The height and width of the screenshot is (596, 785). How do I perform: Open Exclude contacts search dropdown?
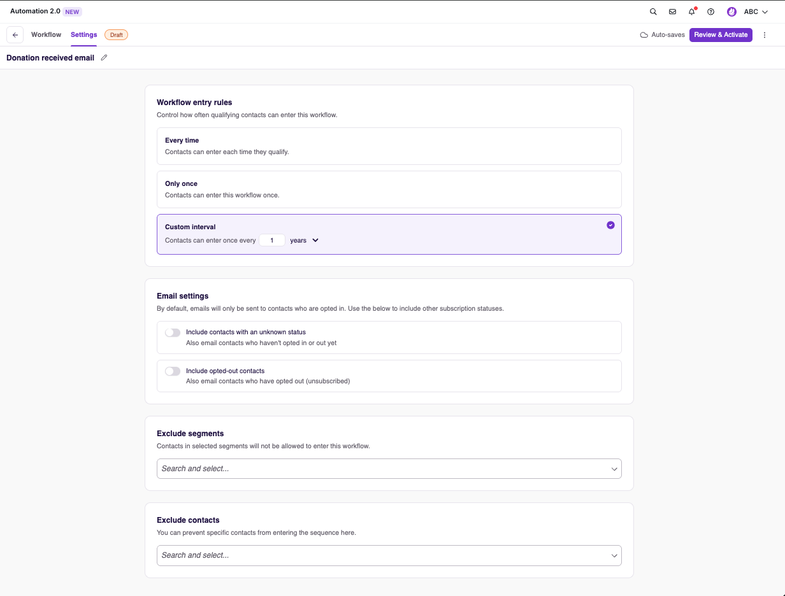coord(389,555)
